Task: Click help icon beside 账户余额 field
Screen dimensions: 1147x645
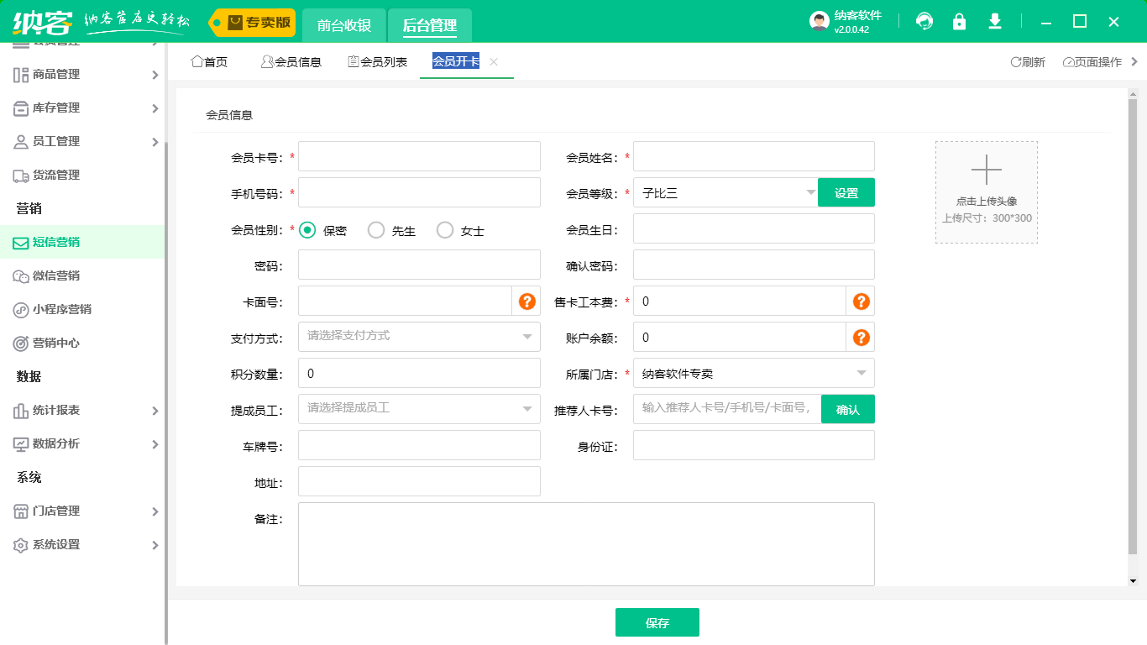Action: coord(861,338)
